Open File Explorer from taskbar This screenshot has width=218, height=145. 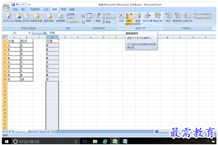click(95, 141)
